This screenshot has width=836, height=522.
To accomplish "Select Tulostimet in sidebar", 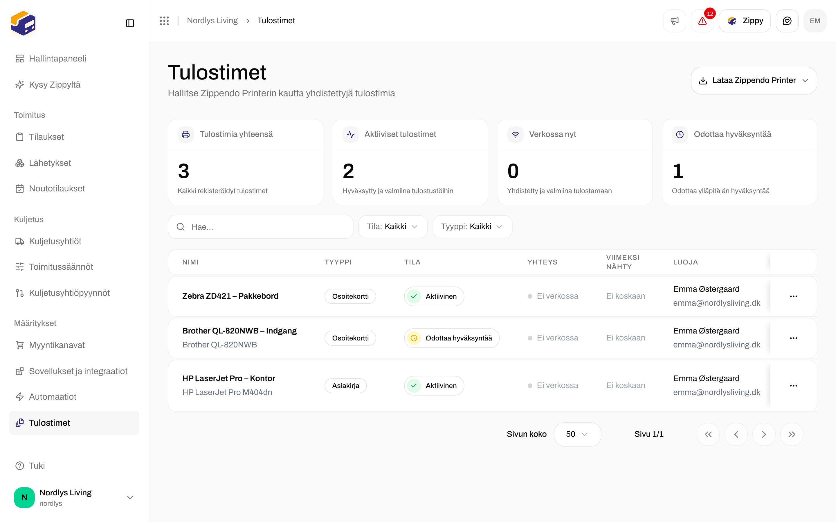I will tap(74, 423).
